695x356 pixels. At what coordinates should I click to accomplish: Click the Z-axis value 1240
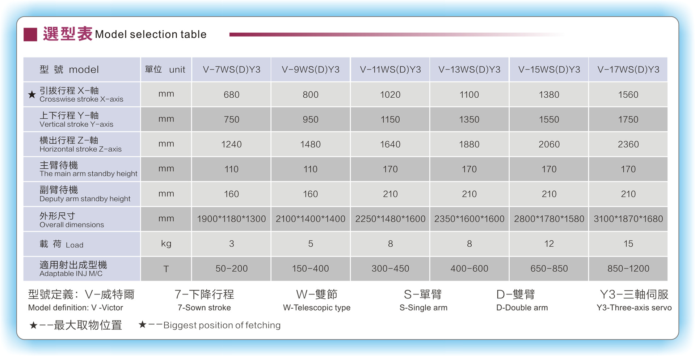click(x=232, y=144)
